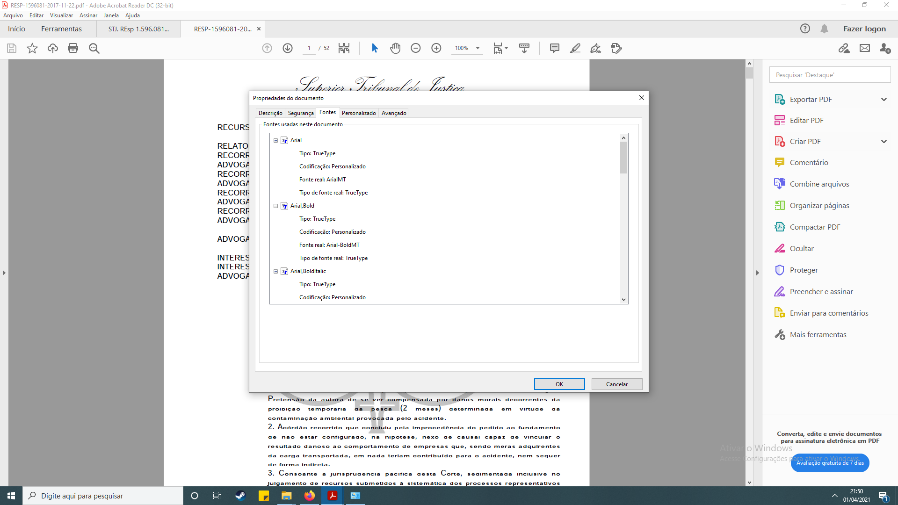Open the Visualizar menu

[x=61, y=15]
